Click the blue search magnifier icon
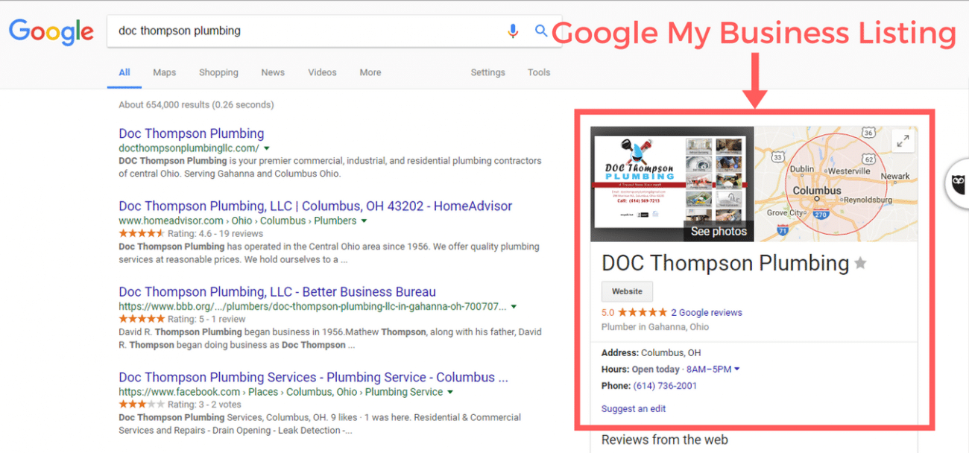 pos(541,31)
